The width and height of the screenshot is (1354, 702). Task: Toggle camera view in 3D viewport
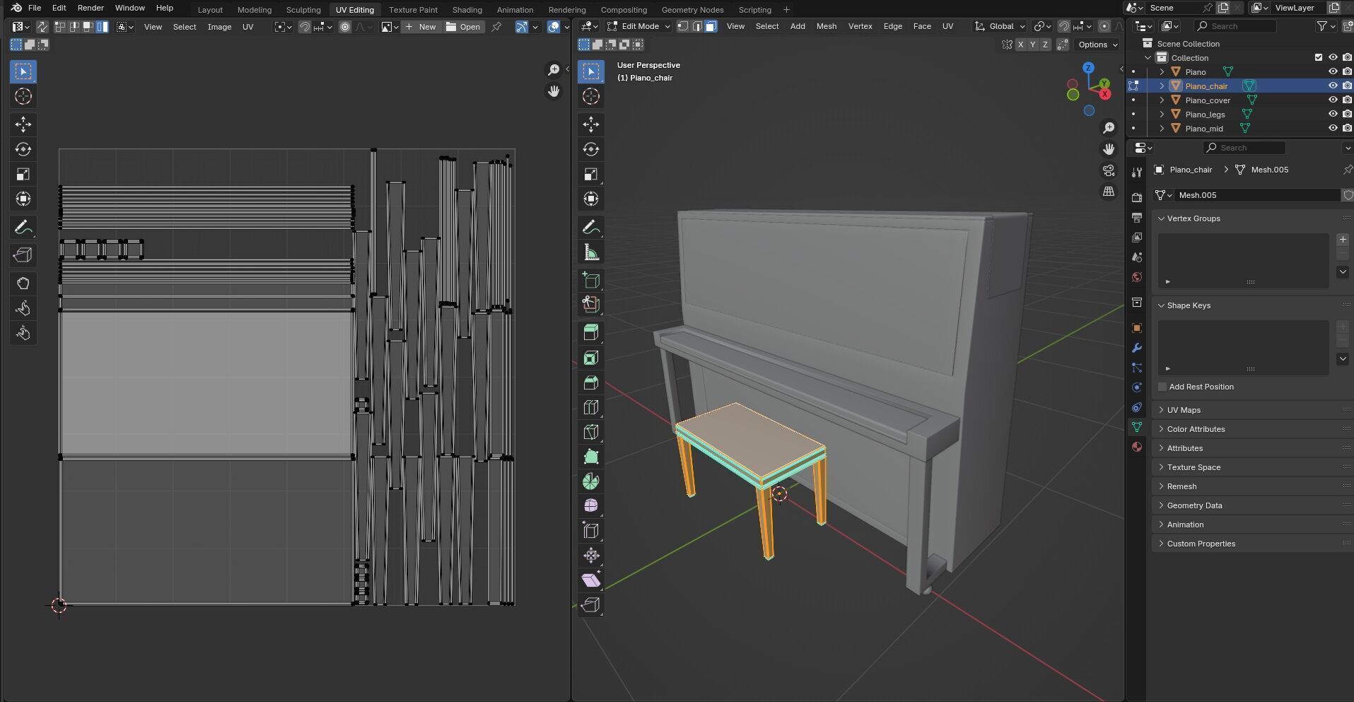1109,170
